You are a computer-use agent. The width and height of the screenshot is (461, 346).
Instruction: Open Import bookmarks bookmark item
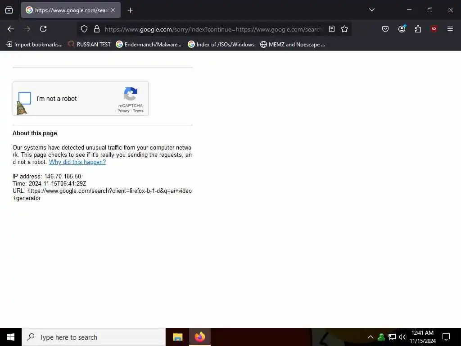pyautogui.click(x=34, y=45)
